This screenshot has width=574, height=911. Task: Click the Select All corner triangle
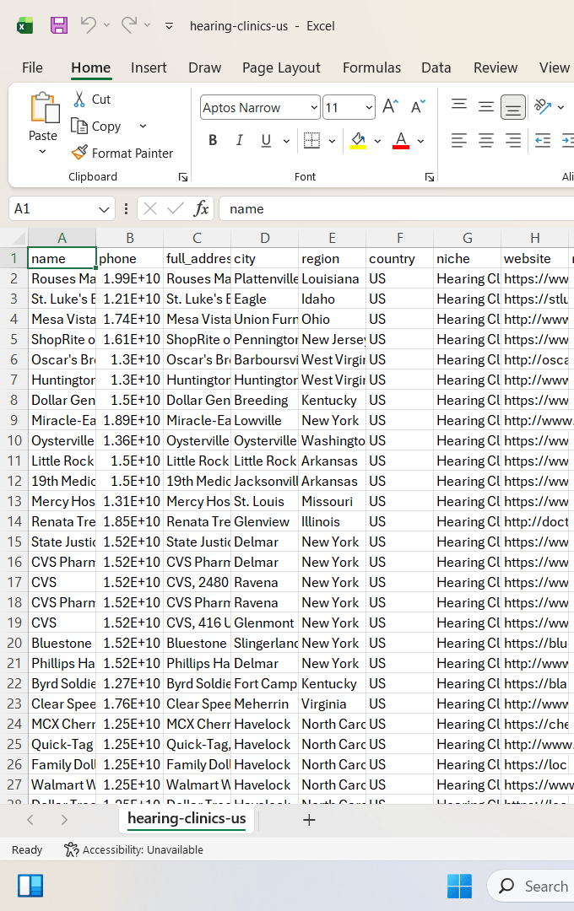click(x=19, y=238)
